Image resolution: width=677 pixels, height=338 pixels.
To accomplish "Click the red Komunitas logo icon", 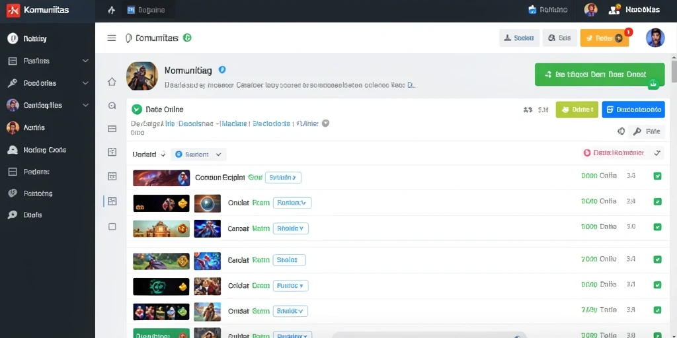I will (13, 11).
